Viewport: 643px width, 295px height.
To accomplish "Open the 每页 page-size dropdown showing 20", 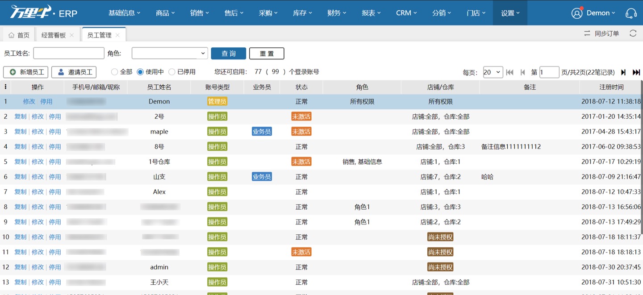I will (x=493, y=72).
